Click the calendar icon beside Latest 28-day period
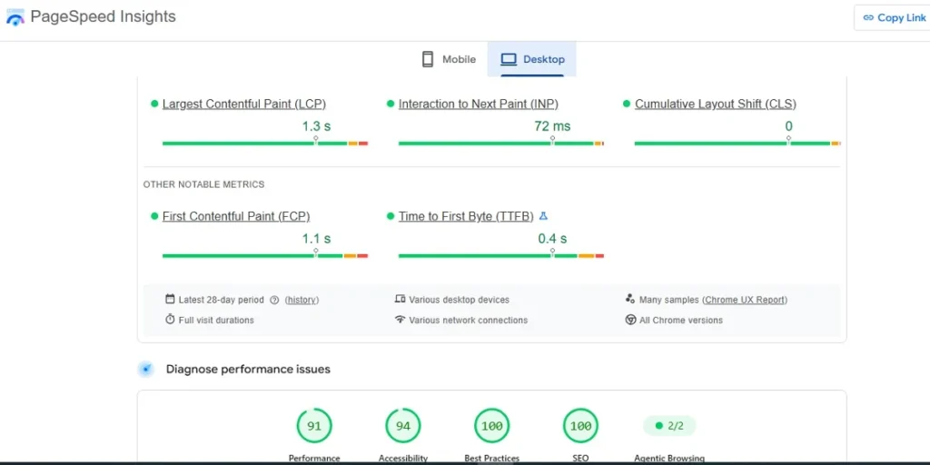930x465 pixels. tap(170, 300)
